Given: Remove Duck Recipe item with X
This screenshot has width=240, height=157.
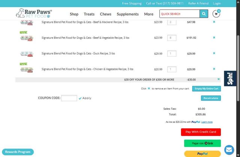Looking at the screenshot, I should pos(214,53).
